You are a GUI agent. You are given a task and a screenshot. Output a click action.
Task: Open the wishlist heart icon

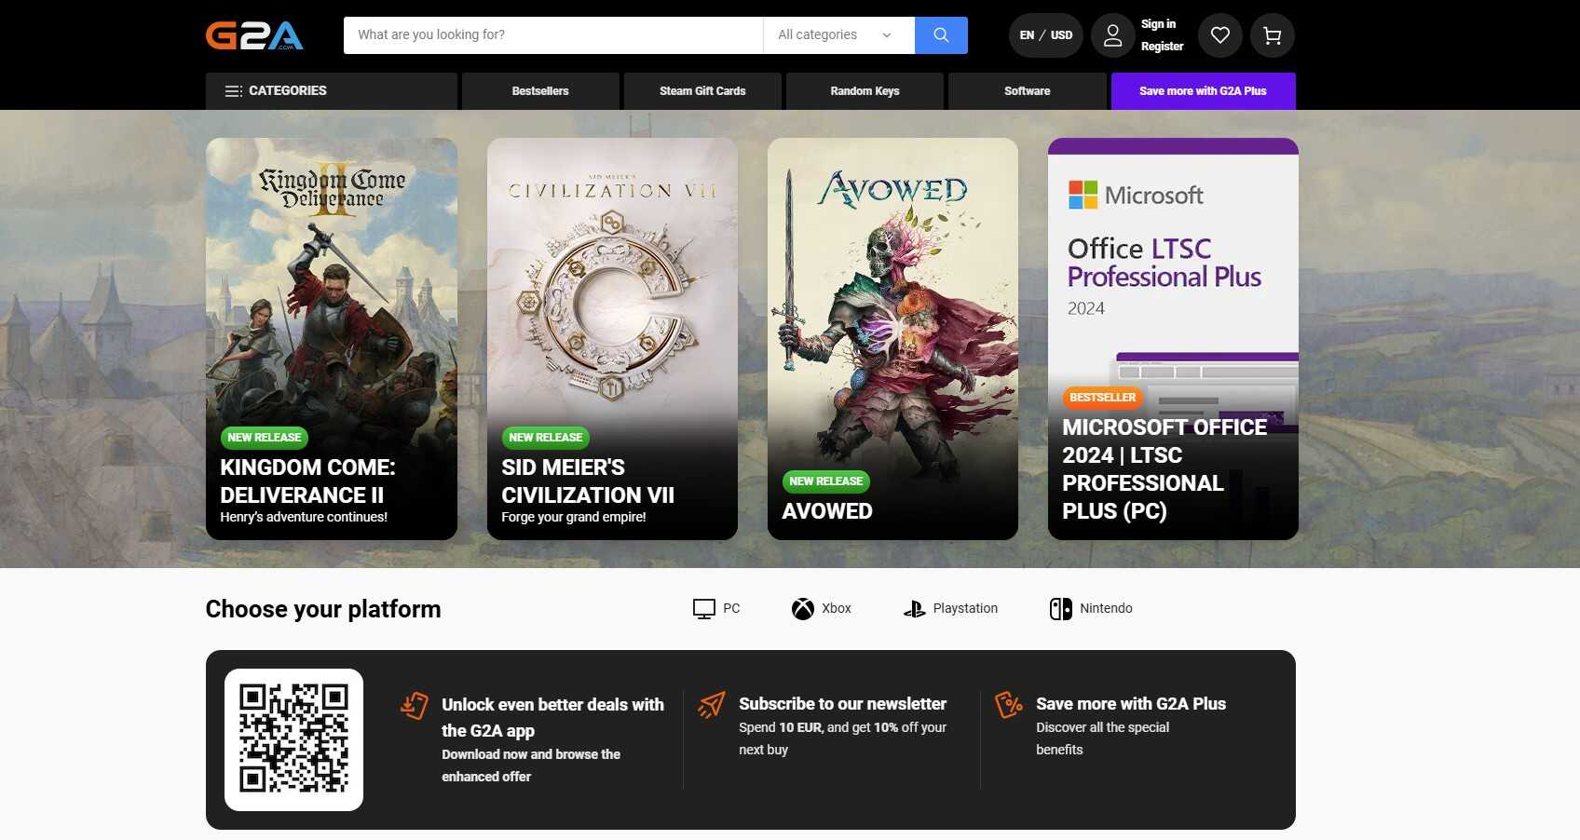point(1219,35)
